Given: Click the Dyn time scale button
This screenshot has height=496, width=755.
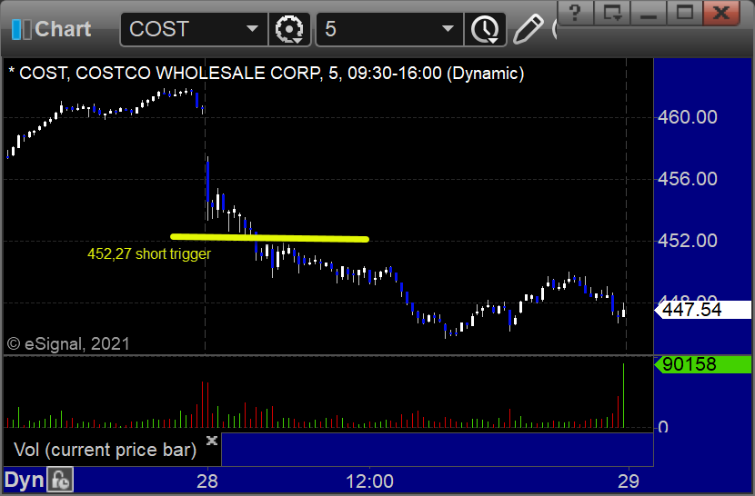Looking at the screenshot, I should [24, 481].
